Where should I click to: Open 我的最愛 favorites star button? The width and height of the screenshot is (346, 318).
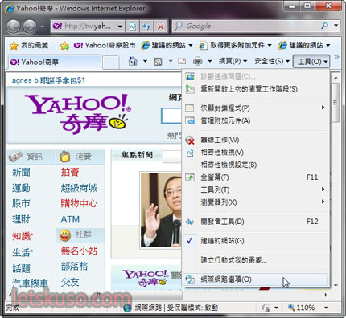[x=29, y=45]
